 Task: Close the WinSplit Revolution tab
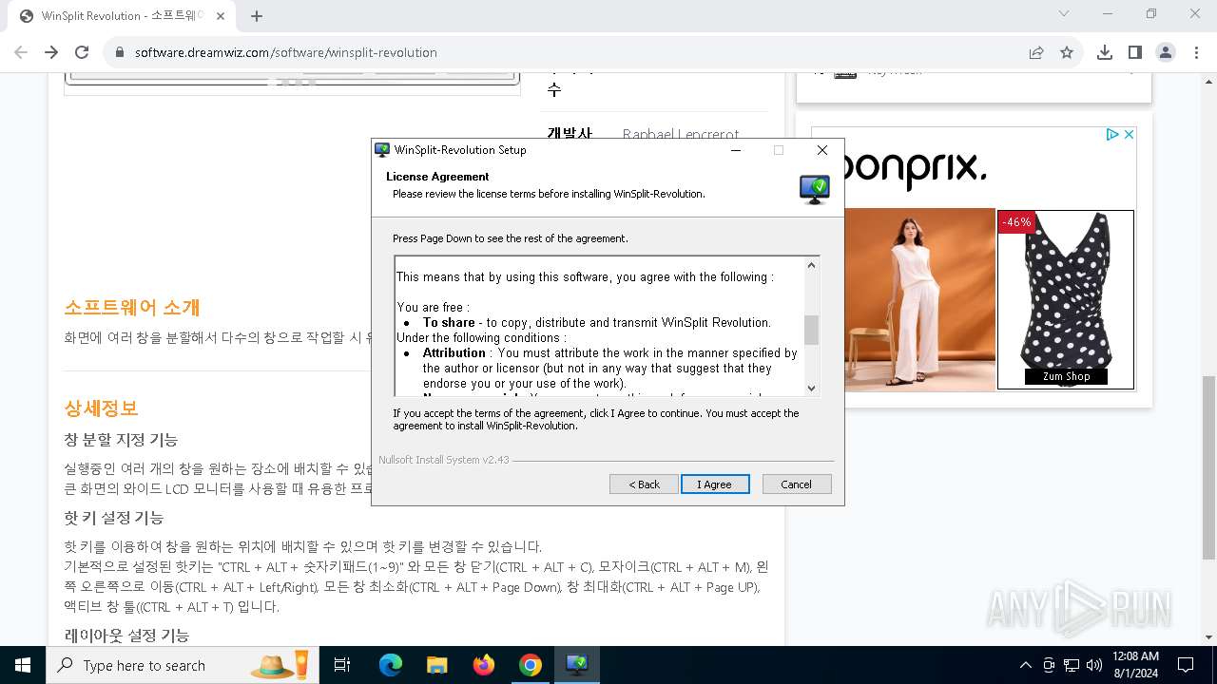click(222, 16)
